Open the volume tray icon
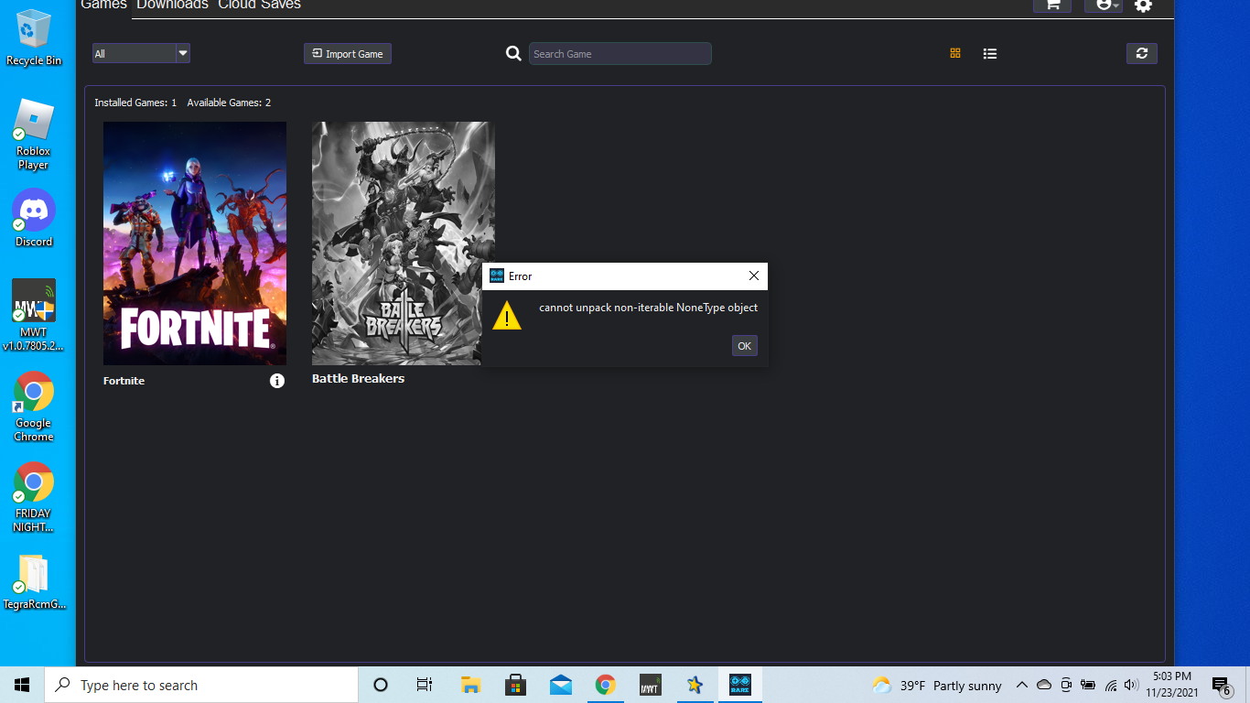This screenshot has height=703, width=1250. tap(1131, 685)
